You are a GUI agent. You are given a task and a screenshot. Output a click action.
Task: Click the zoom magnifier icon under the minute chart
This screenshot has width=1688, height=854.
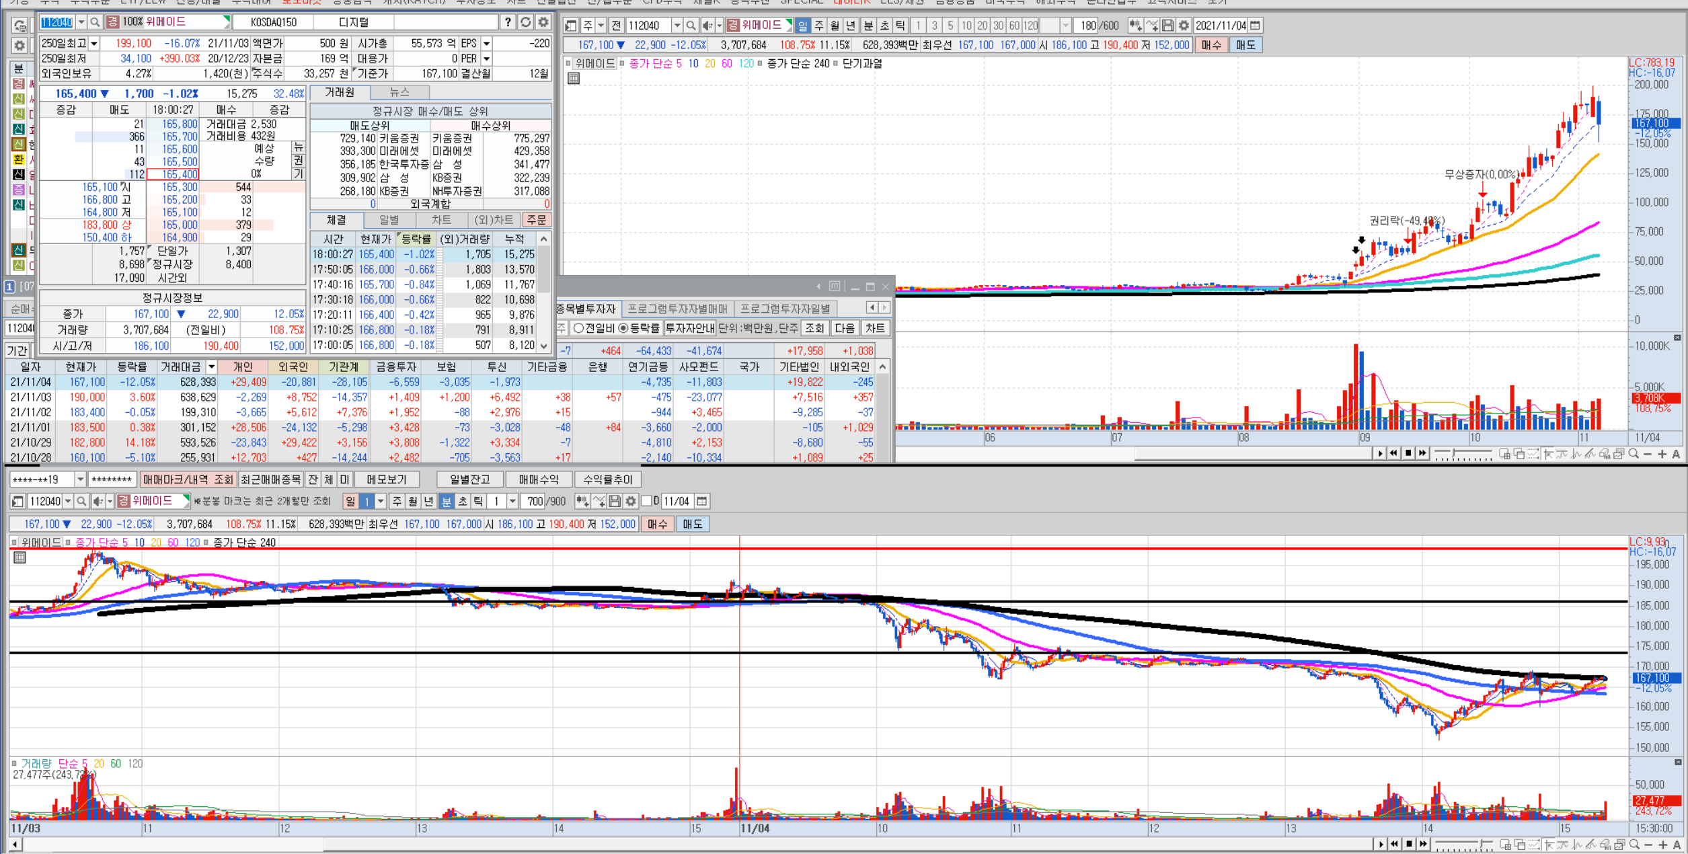click(1634, 845)
